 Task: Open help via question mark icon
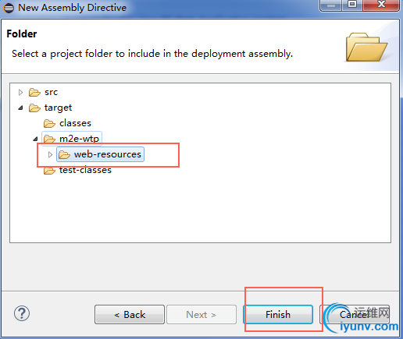[22, 313]
